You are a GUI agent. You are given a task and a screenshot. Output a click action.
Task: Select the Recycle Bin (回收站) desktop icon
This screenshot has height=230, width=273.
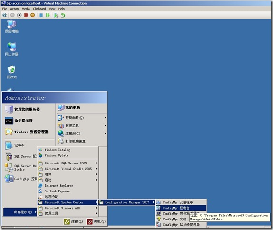coord(11,72)
